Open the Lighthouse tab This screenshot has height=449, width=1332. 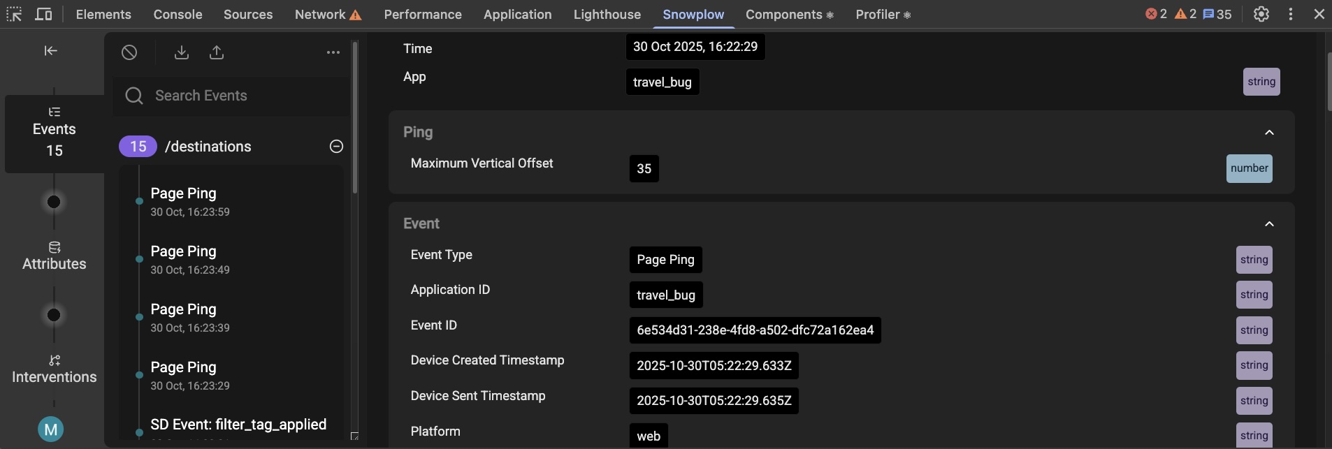(x=607, y=14)
